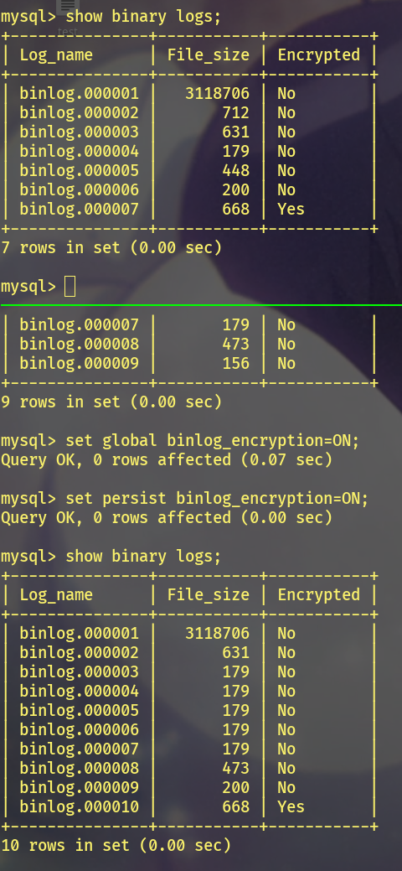
Task: Click the Yes value next to binlog.000010
Action: click(x=291, y=806)
